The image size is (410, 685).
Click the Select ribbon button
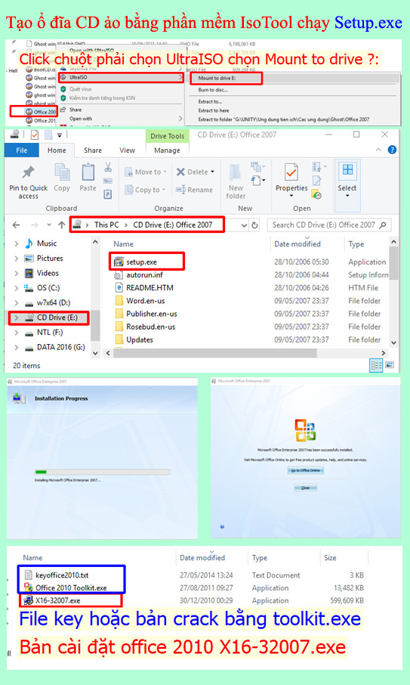click(347, 184)
